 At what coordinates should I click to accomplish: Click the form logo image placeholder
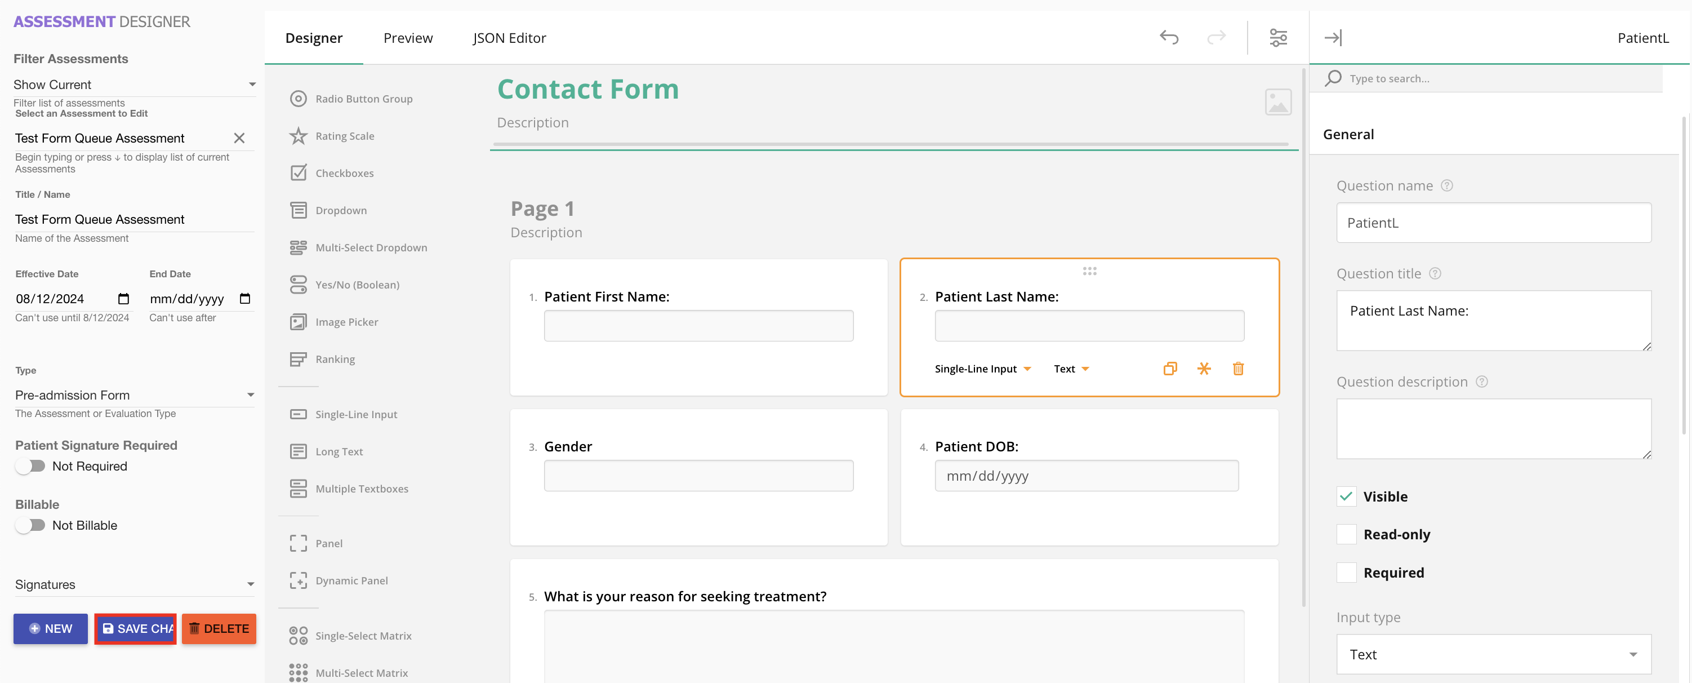coord(1277,103)
